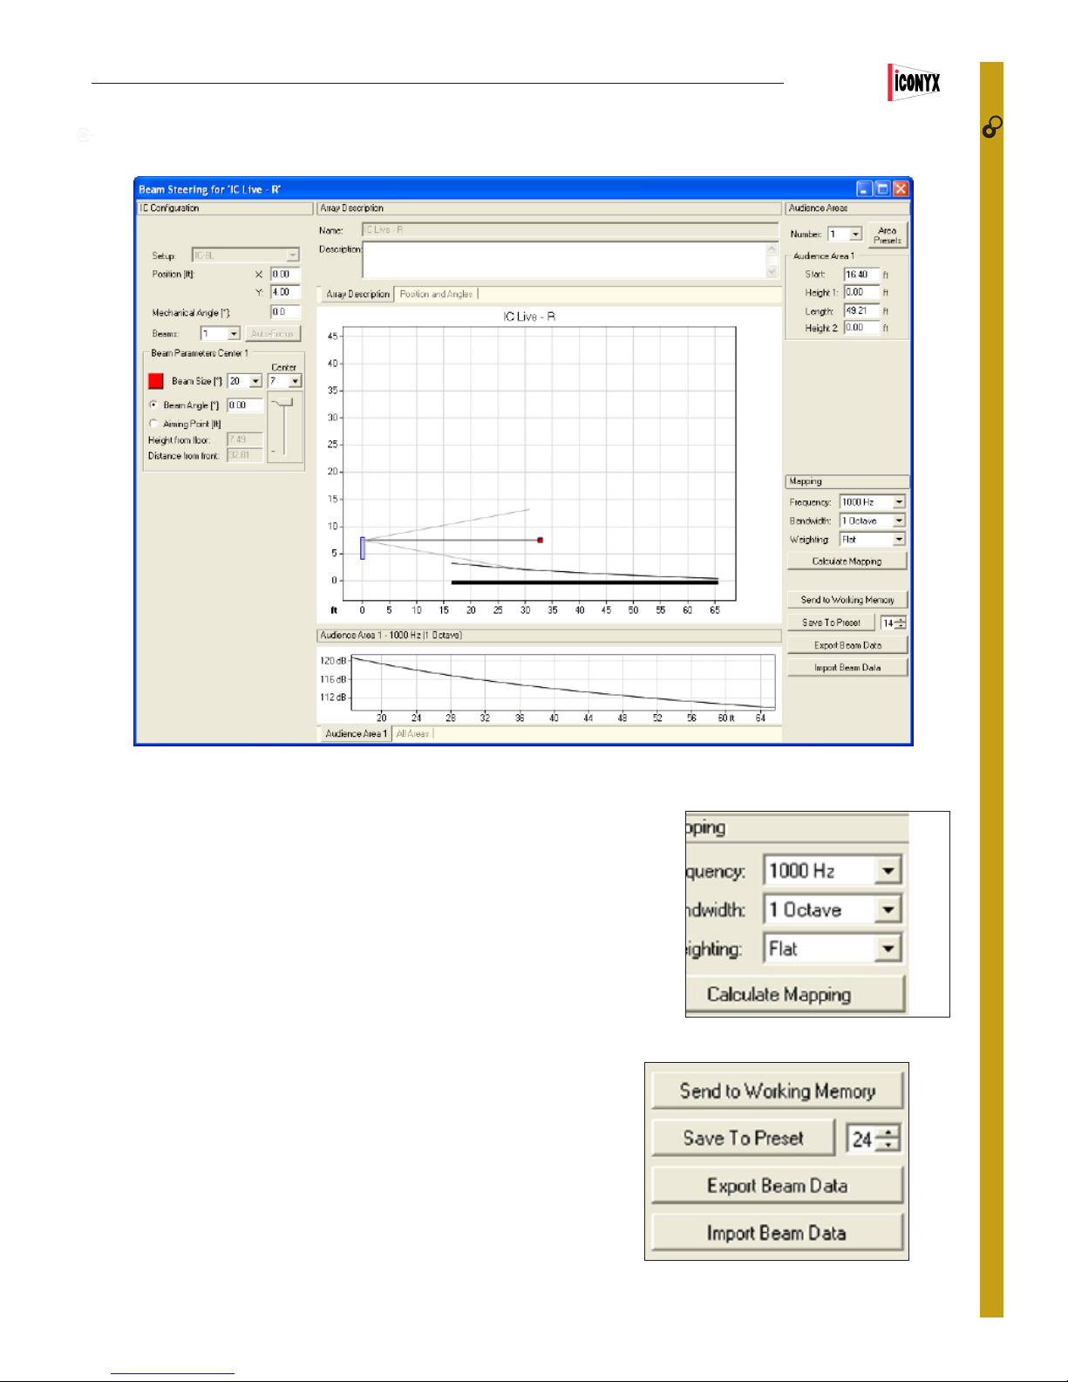Click the Position X input field
Screen dimensions: 1068x1382
[x=285, y=274]
